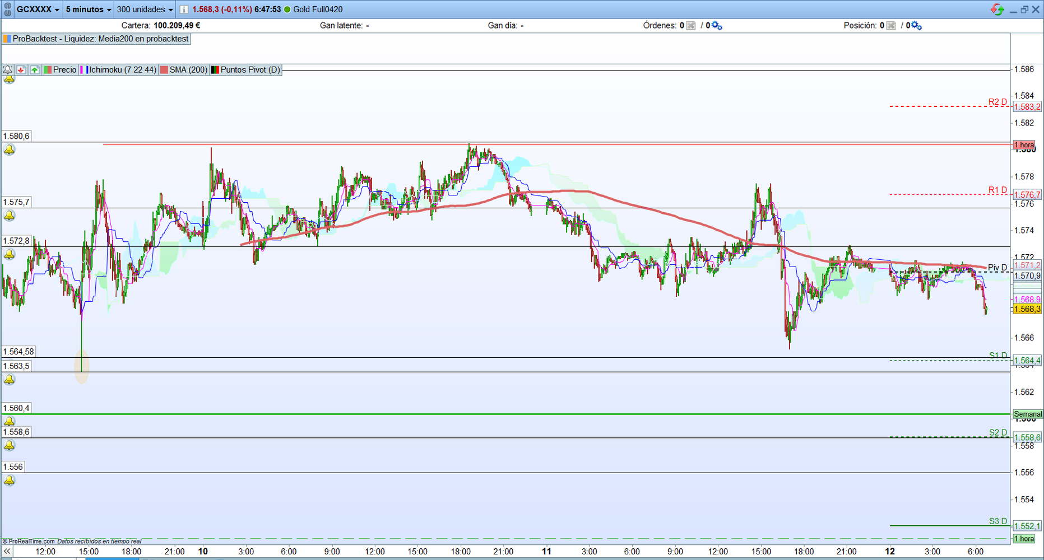Open the instrument info icon

(184, 10)
